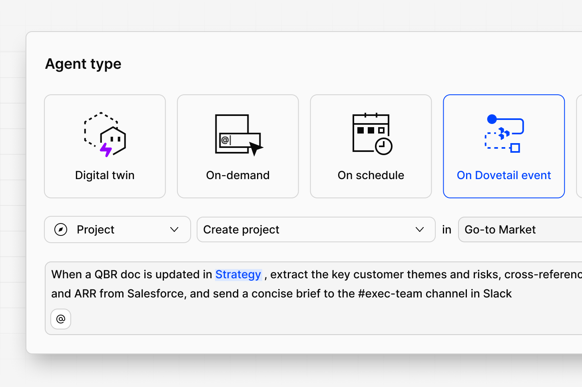Image resolution: width=582 pixels, height=387 pixels.
Task: Click the chevron in Project dropdown
Action: pos(174,229)
